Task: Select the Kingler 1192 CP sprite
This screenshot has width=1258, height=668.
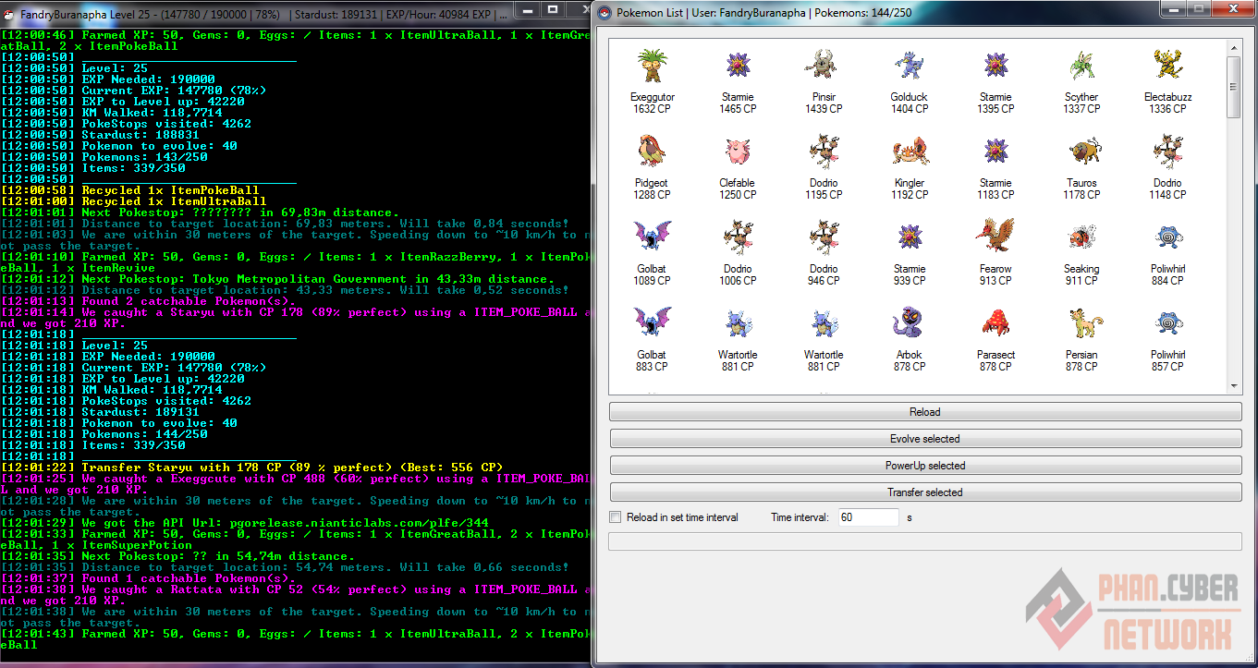Action: point(910,152)
